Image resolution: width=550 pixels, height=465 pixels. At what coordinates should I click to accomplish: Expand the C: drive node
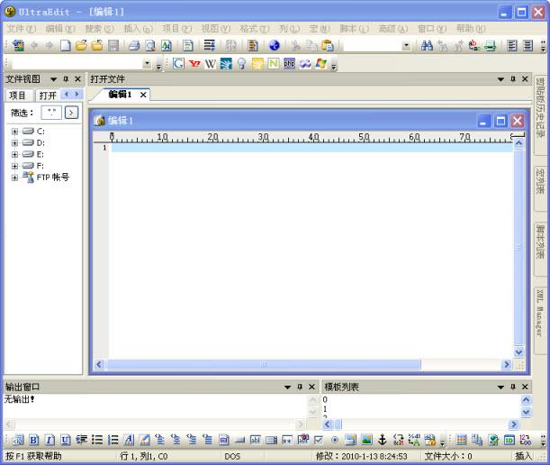(14, 132)
